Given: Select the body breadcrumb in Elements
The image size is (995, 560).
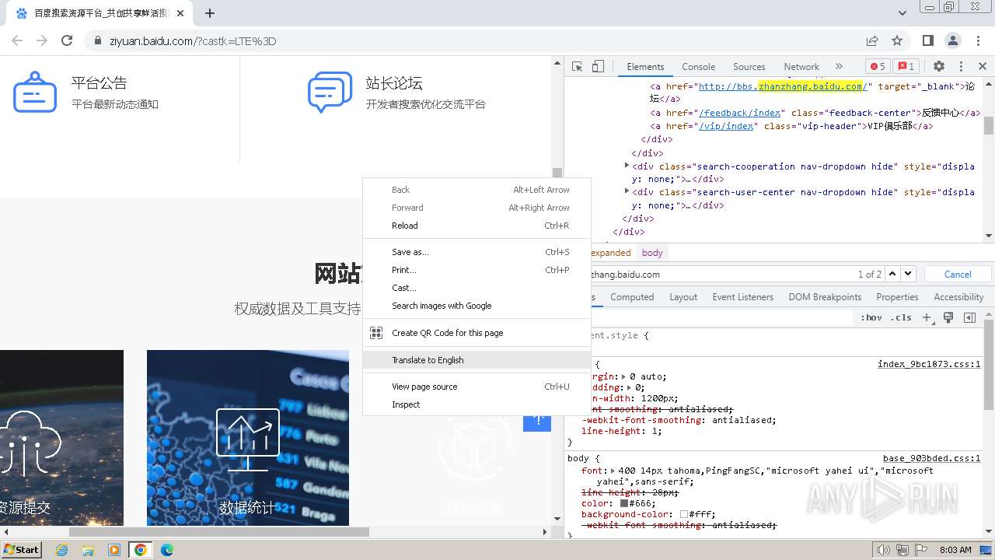Looking at the screenshot, I should pos(652,253).
